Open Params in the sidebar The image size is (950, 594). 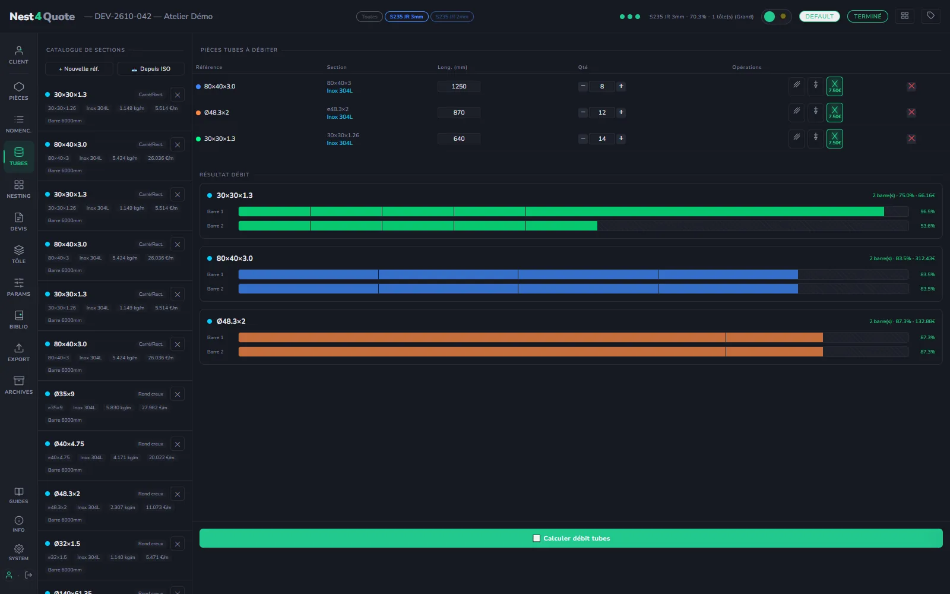click(18, 287)
